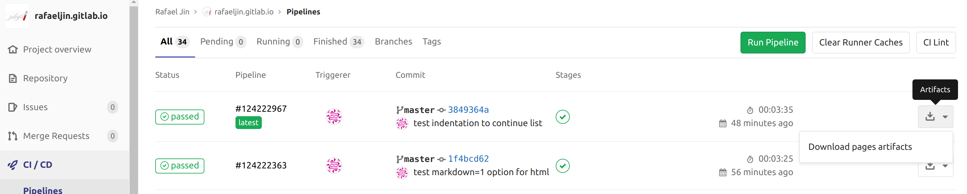Click the passed stage icon for pipeline #124222967

click(x=562, y=117)
